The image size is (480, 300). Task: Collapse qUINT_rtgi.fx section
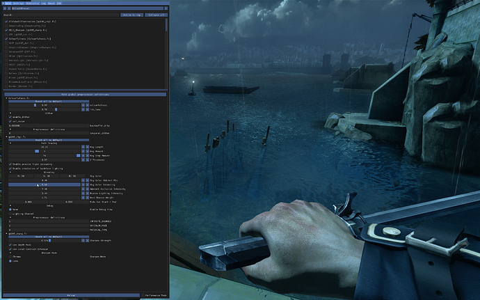point(6,137)
